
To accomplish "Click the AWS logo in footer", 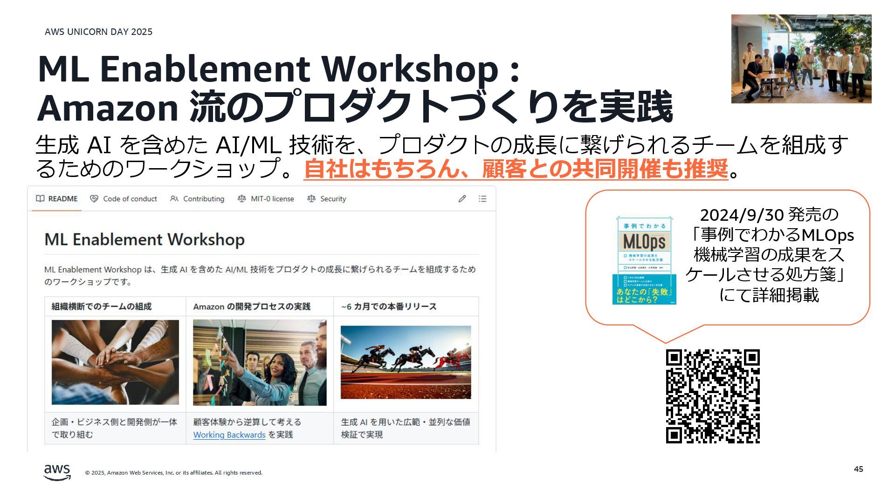I will click(x=57, y=472).
